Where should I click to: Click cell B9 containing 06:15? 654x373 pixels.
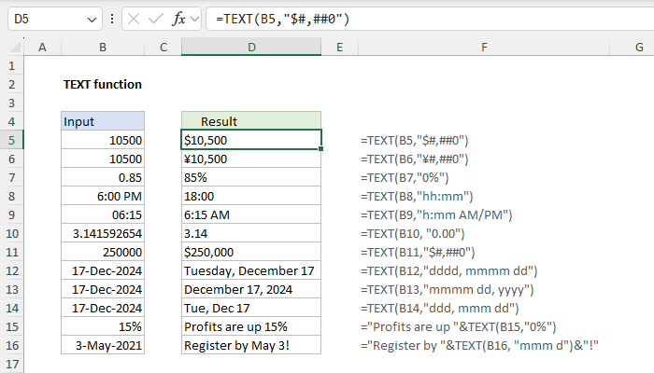point(103,214)
